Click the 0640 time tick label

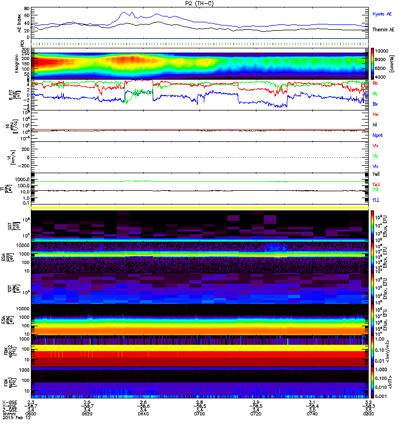[143, 414]
